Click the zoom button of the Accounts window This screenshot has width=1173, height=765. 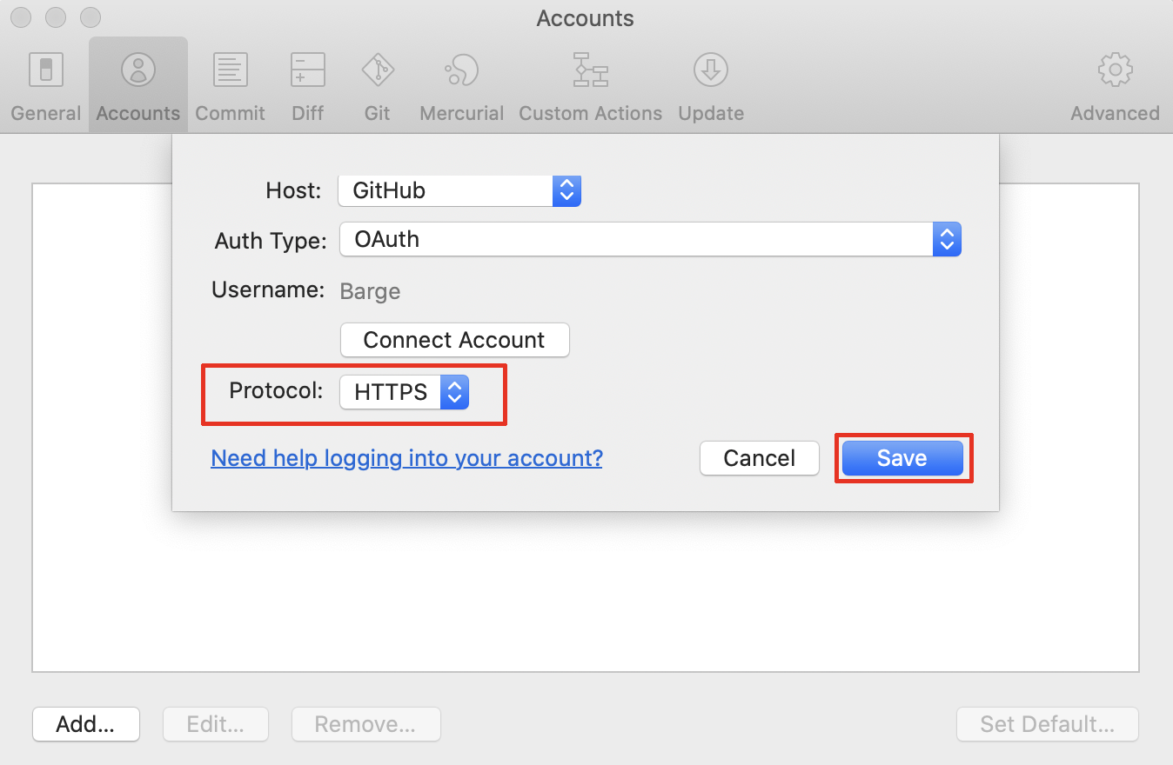[90, 17]
